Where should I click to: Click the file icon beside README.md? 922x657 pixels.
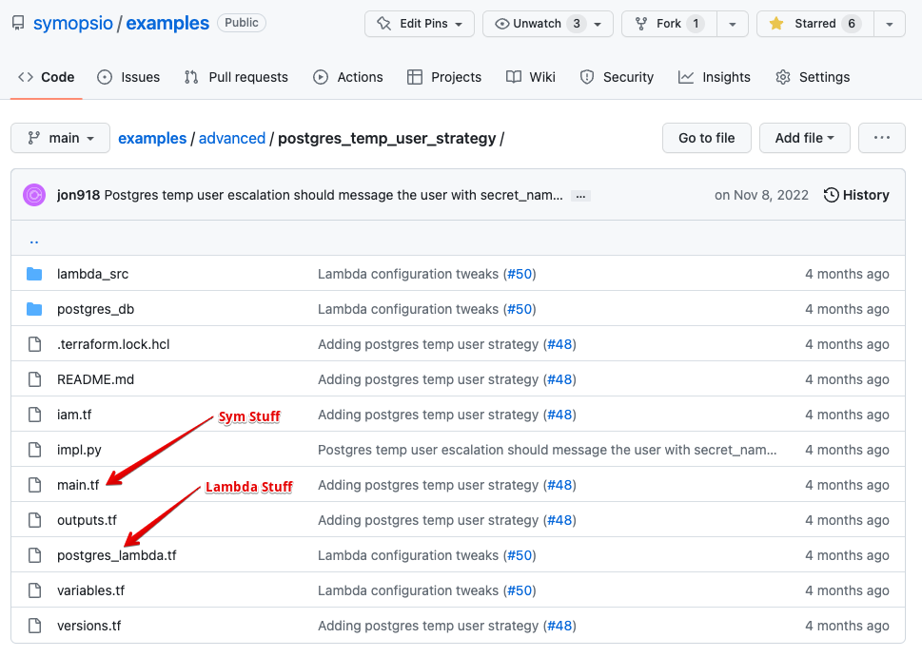click(34, 379)
